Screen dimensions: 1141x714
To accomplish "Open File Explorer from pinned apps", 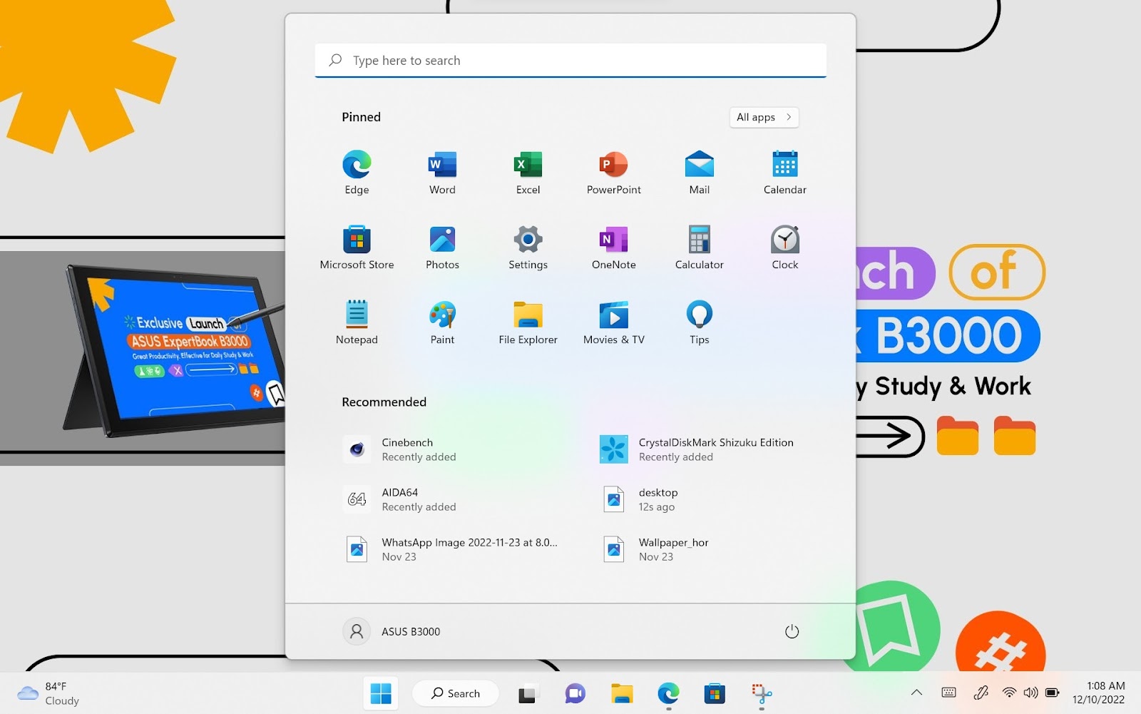I will click(x=528, y=322).
